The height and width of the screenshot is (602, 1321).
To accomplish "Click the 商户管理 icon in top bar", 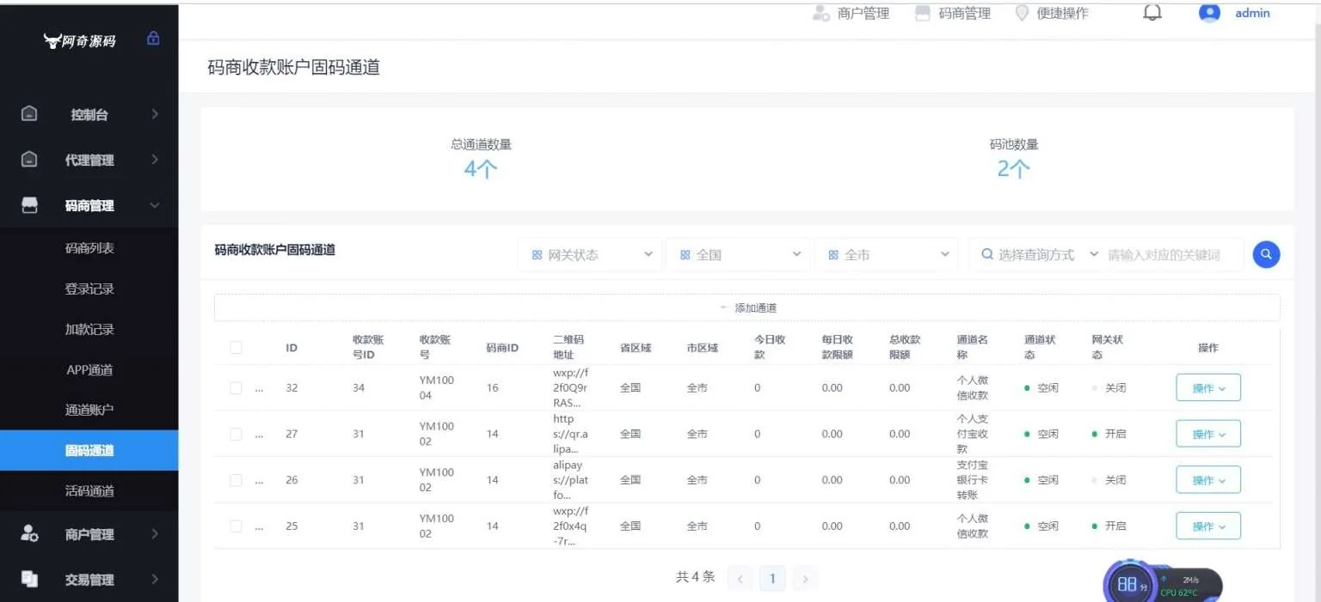I will (x=820, y=14).
